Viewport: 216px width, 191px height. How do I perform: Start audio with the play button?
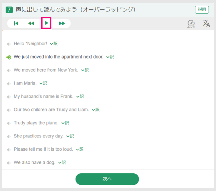pyautogui.click(x=46, y=23)
